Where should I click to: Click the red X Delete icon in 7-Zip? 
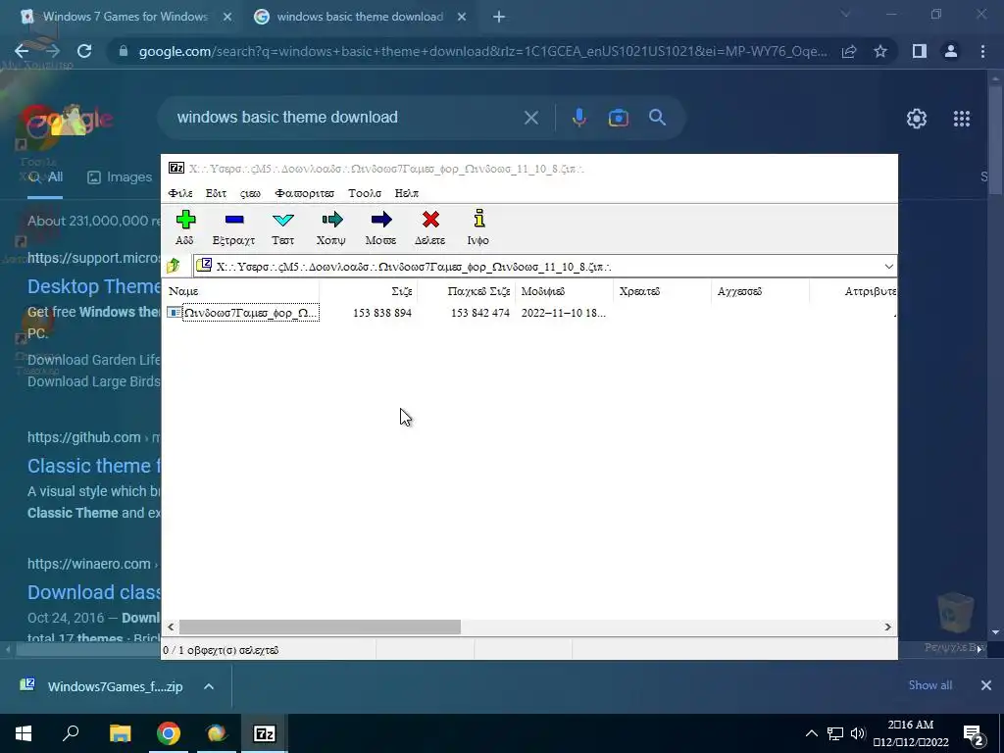click(x=430, y=220)
